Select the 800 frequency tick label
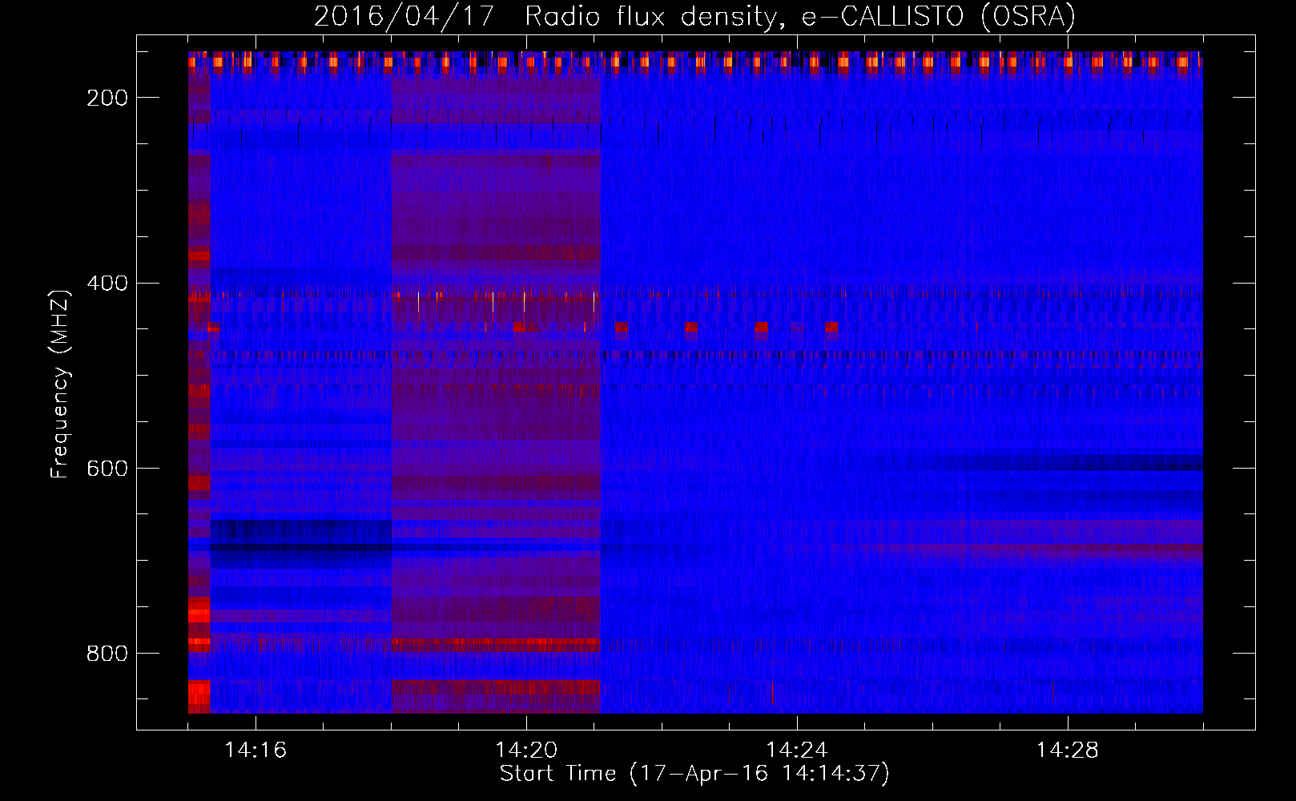The image size is (1296, 801). tap(107, 654)
